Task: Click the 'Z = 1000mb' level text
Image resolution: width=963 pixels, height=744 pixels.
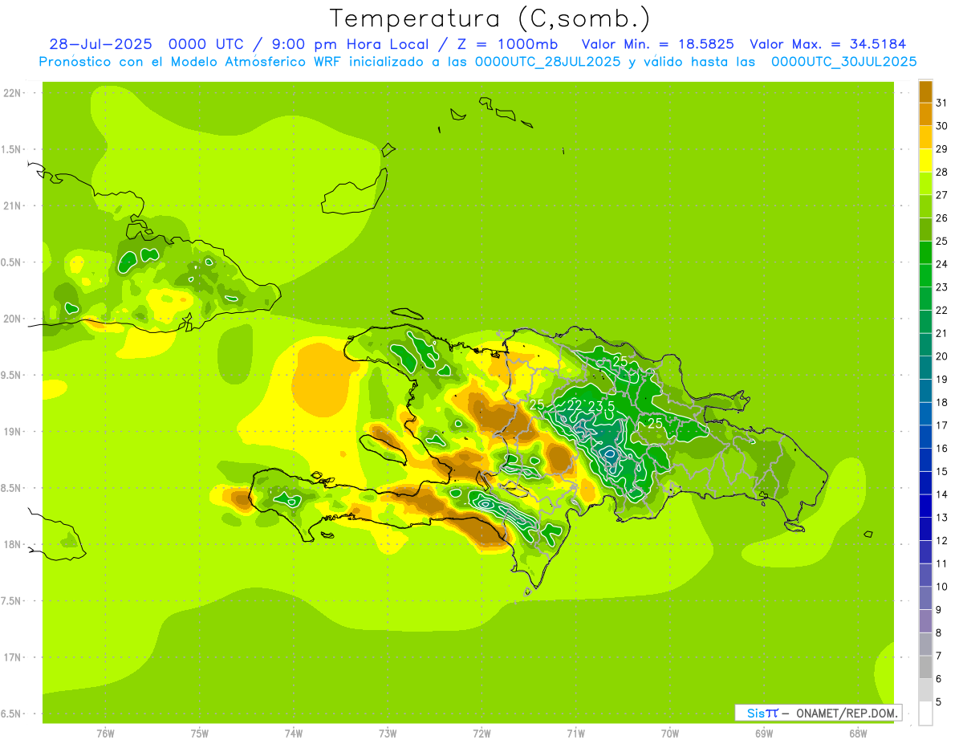Action: [x=508, y=44]
